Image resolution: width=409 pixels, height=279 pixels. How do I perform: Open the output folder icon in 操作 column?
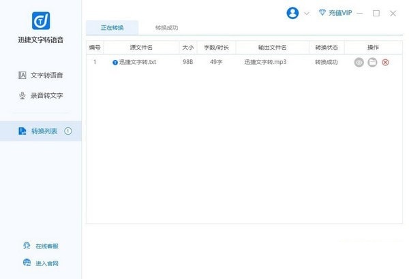(372, 62)
